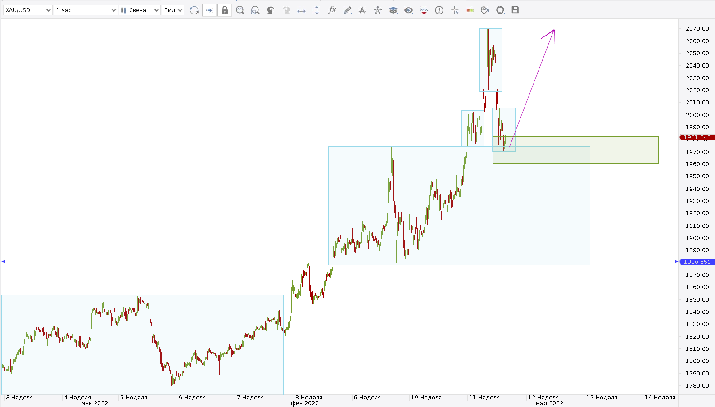Click the 'фев 2022' month label
This screenshot has width=715, height=407.
(x=305, y=403)
